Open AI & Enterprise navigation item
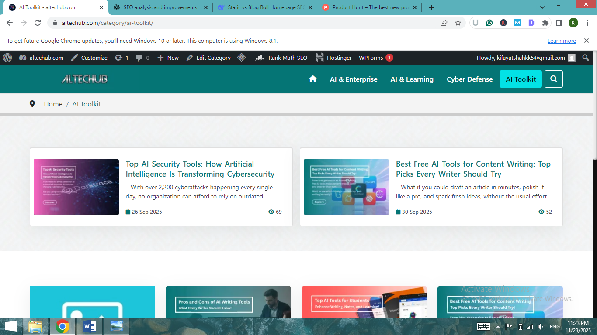The width and height of the screenshot is (597, 335). pos(354,79)
